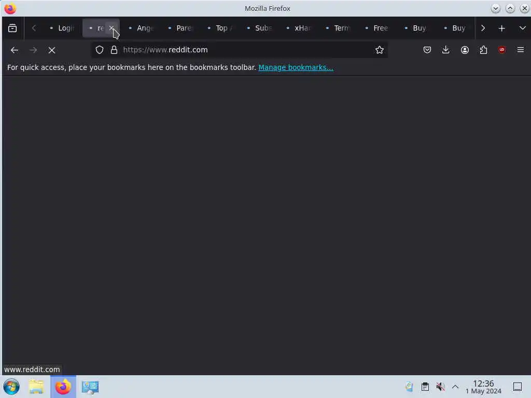Open the Firefox account icon
Viewport: 531px width, 398px height.
click(x=465, y=50)
